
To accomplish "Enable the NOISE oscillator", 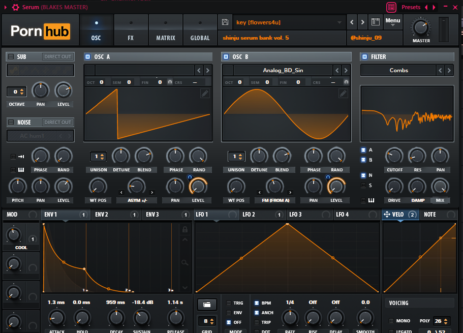I will pos(11,122).
